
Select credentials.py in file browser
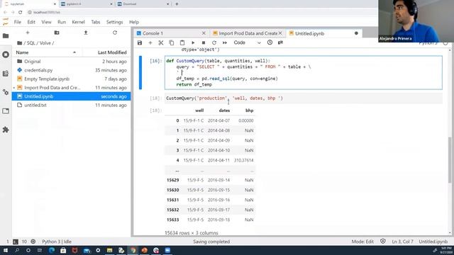[x=71, y=70]
